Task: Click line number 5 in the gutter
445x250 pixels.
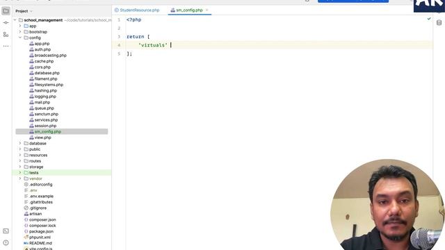Action: click(119, 53)
